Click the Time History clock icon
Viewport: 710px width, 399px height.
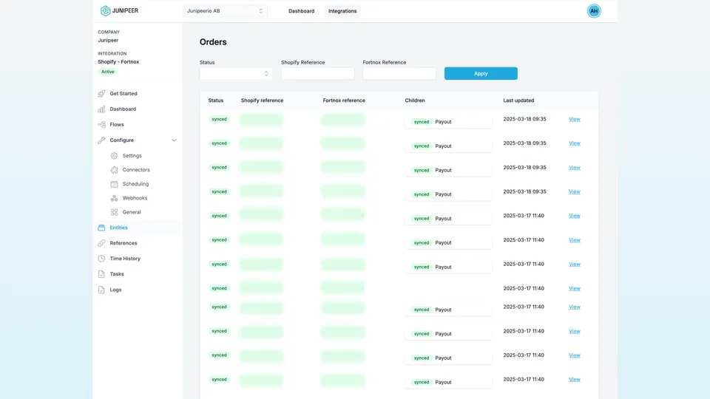click(101, 259)
